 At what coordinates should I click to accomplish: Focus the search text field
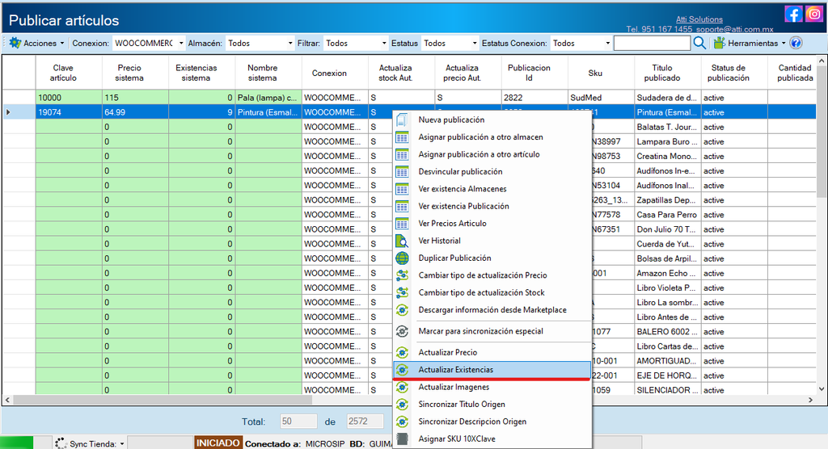click(653, 44)
